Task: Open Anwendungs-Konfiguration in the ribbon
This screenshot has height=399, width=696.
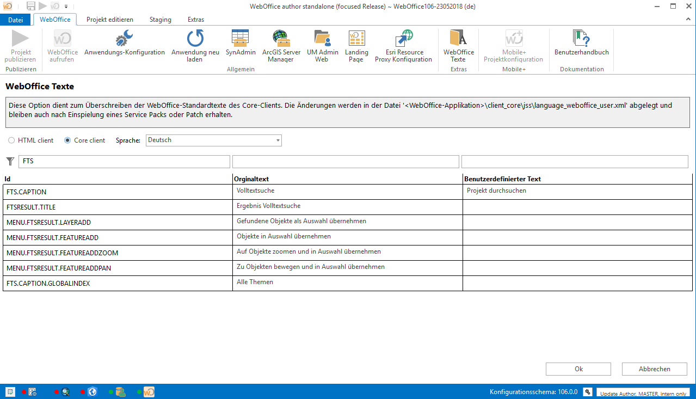Action: [x=124, y=44]
